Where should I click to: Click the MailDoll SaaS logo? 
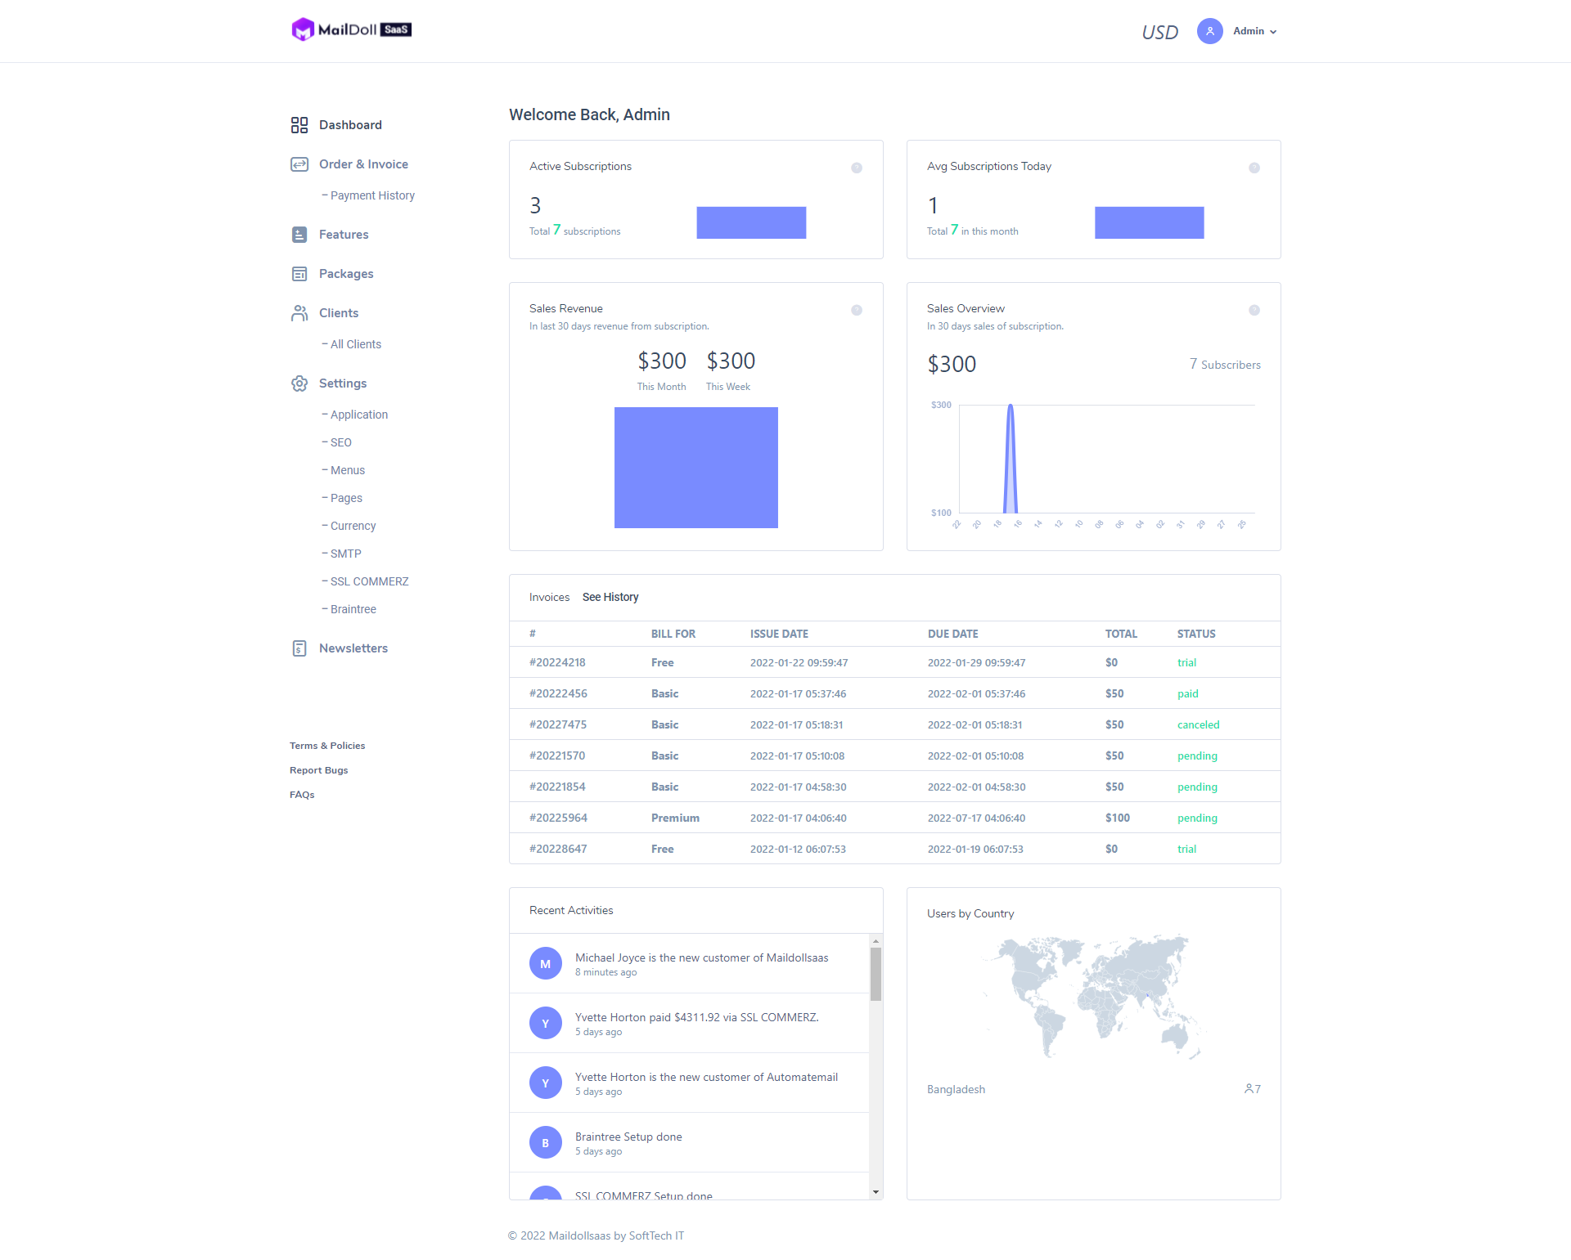[x=352, y=29]
